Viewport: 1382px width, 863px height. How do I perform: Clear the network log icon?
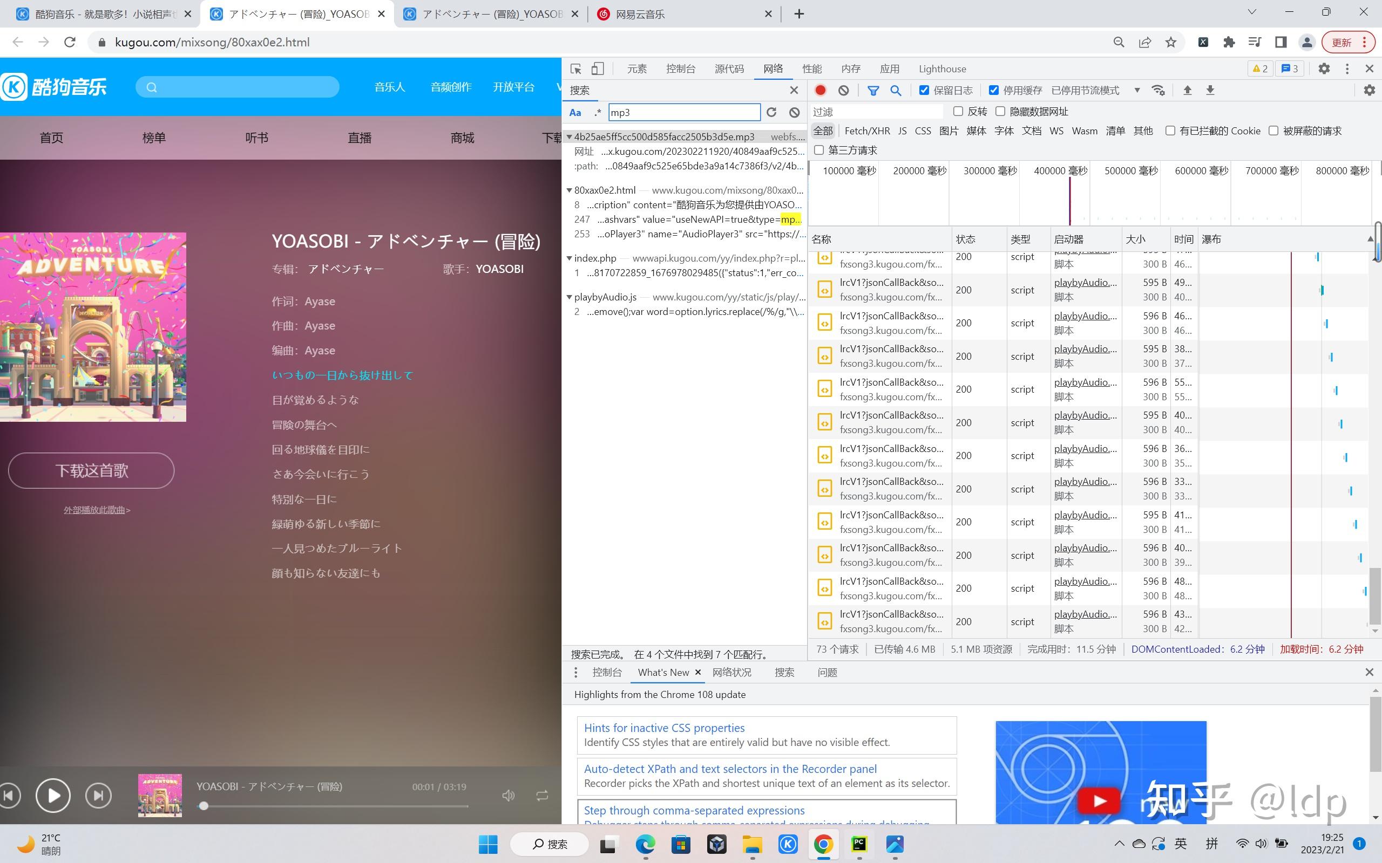[843, 90]
